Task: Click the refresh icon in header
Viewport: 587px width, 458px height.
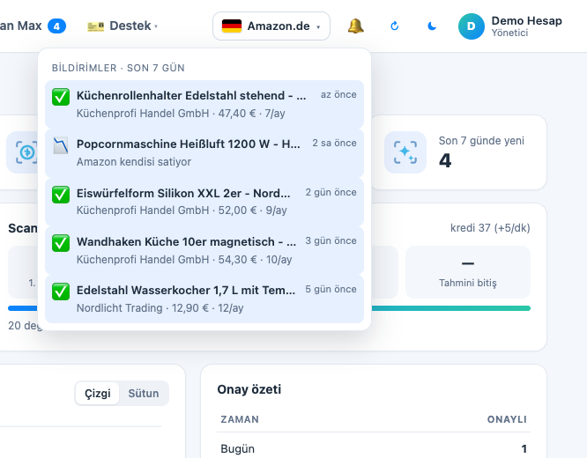Action: 394,26
